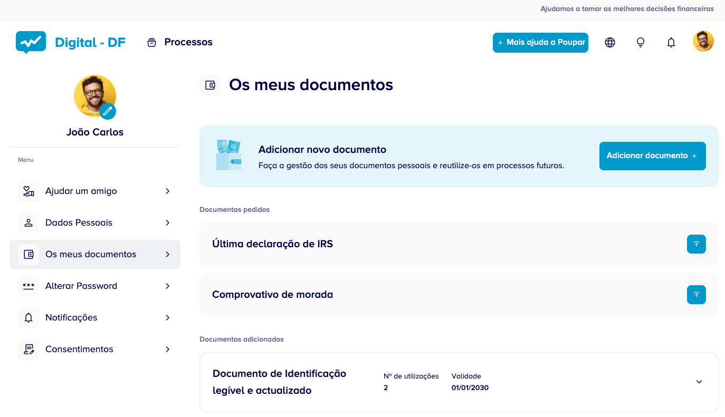This screenshot has height=417, width=725.
Task: Click the upload icon next to Última declaração de IRS
Action: pos(696,244)
